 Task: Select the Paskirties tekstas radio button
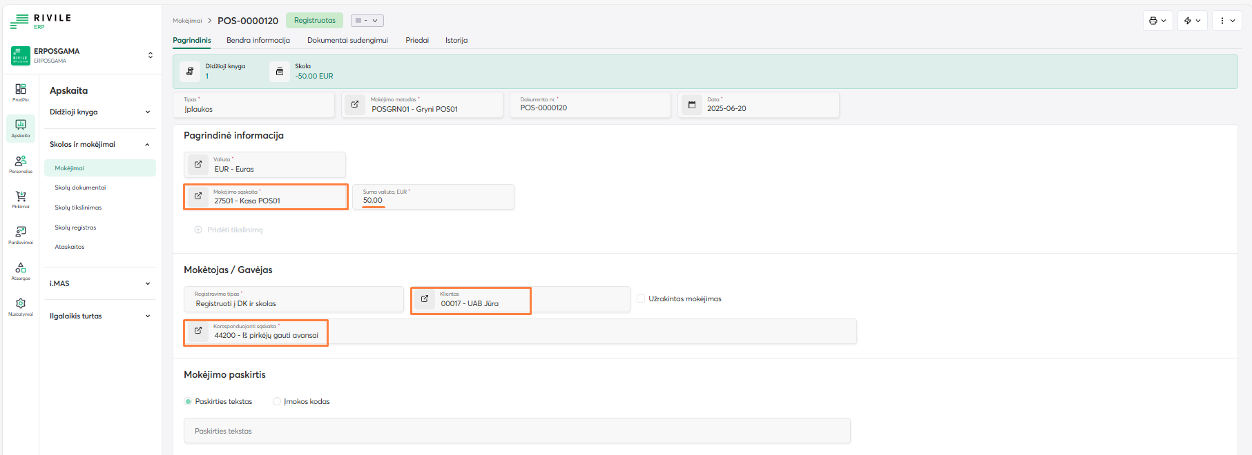click(188, 401)
